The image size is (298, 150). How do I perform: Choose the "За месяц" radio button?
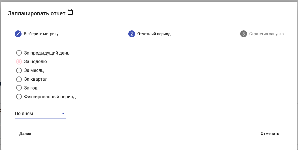point(19,70)
